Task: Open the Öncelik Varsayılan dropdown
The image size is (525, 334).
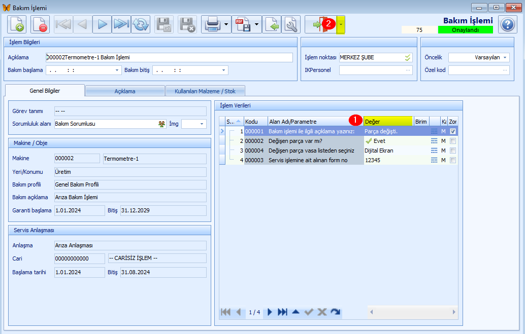Action: 505,57
